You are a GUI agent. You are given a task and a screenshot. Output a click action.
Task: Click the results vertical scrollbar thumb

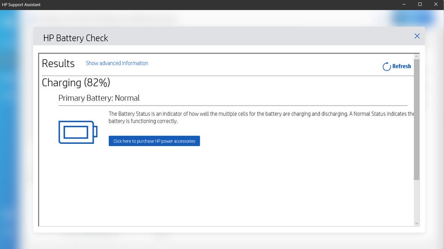pos(417,119)
